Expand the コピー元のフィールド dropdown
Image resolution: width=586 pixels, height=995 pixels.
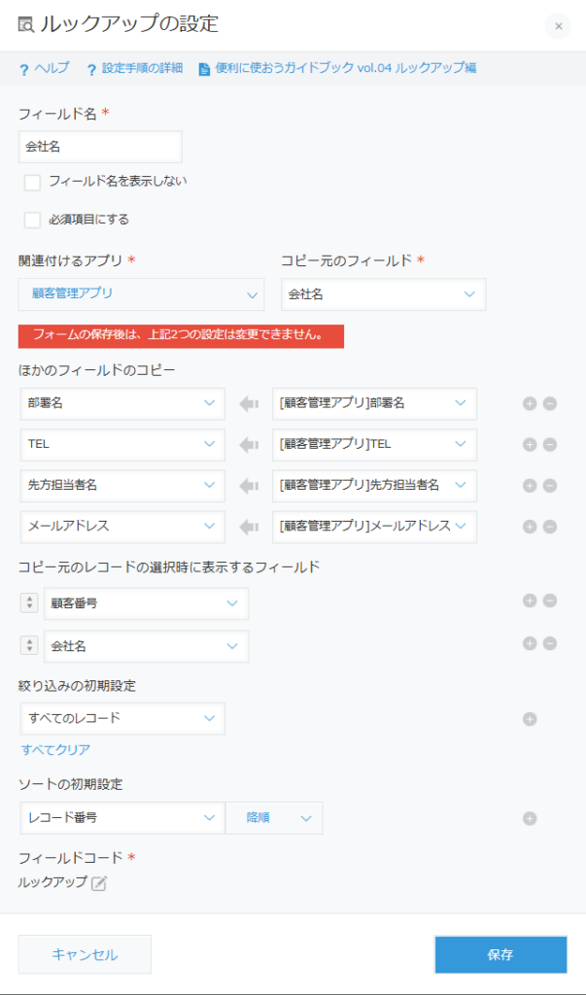tap(383, 294)
